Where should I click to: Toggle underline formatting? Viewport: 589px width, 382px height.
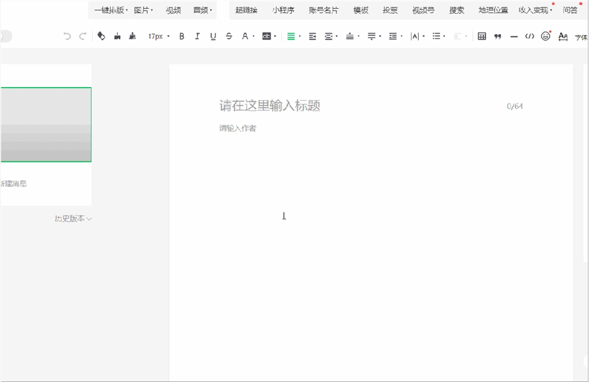point(213,36)
